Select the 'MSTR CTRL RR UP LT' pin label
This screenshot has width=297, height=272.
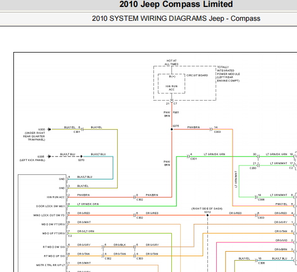pos(50,265)
